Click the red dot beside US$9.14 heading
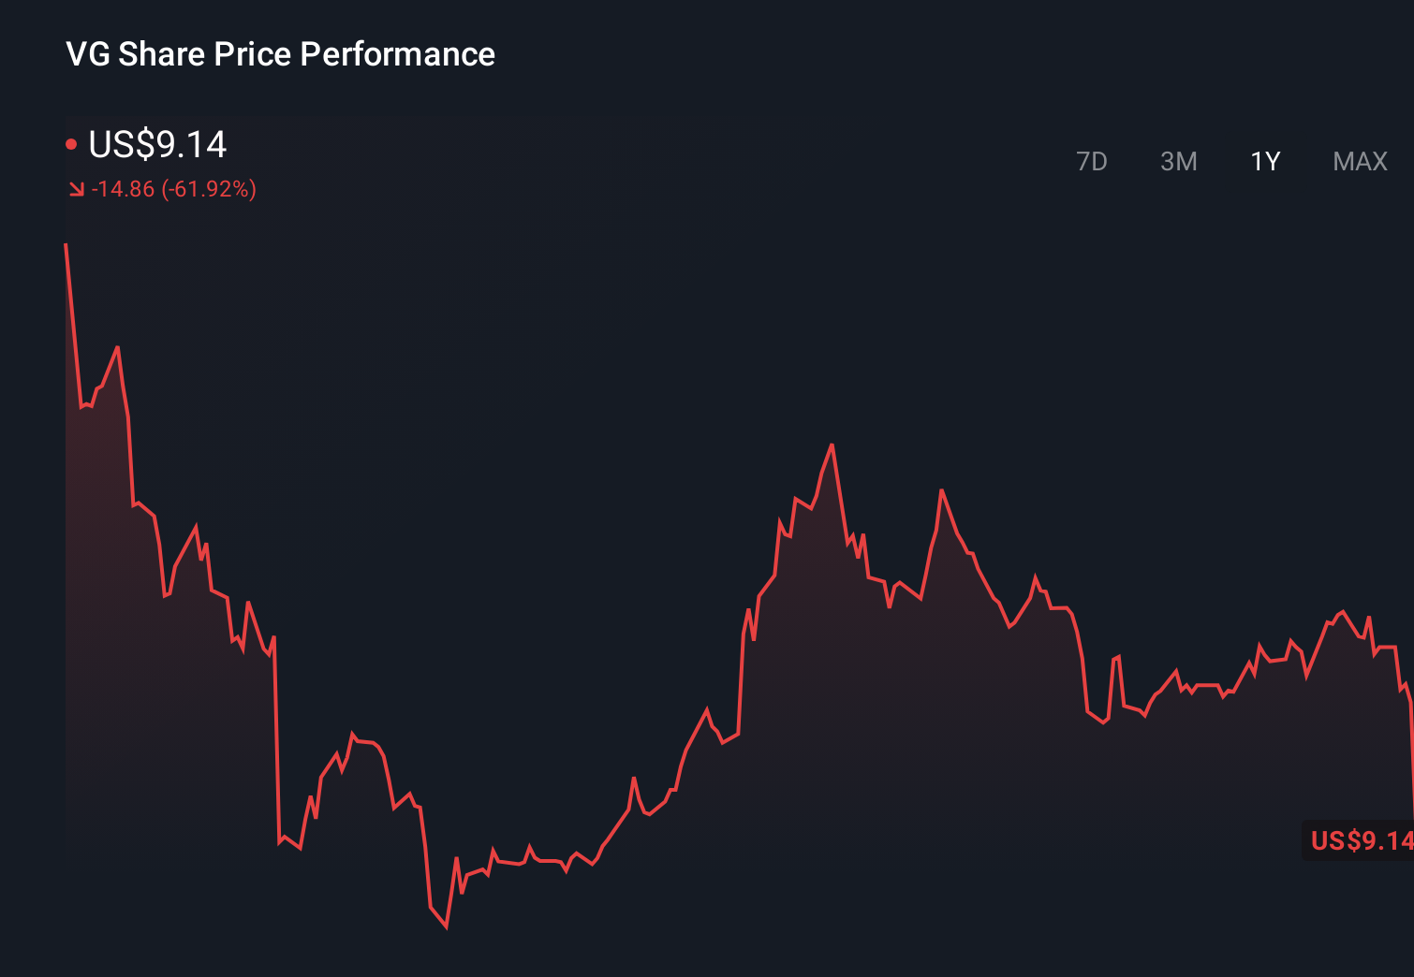The image size is (1414, 977). tap(71, 144)
